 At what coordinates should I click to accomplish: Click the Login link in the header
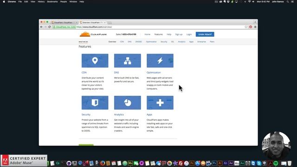point(189,34)
